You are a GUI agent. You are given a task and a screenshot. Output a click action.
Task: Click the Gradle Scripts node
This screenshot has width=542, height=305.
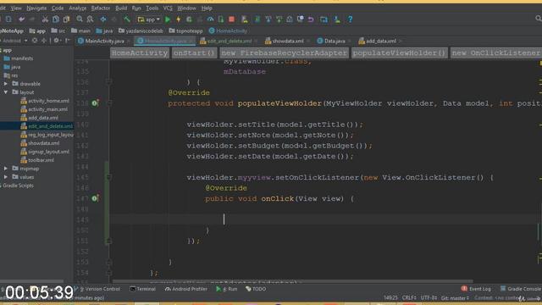[x=17, y=186]
